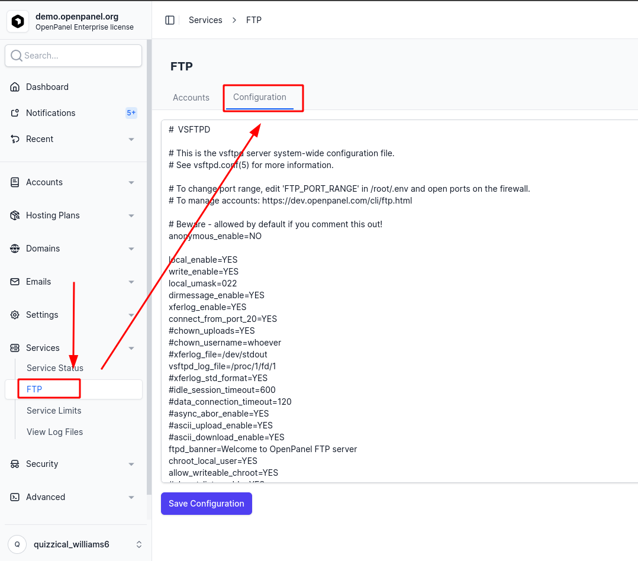
Task: Click the Hosting Plans package icon
Action: (x=15, y=215)
